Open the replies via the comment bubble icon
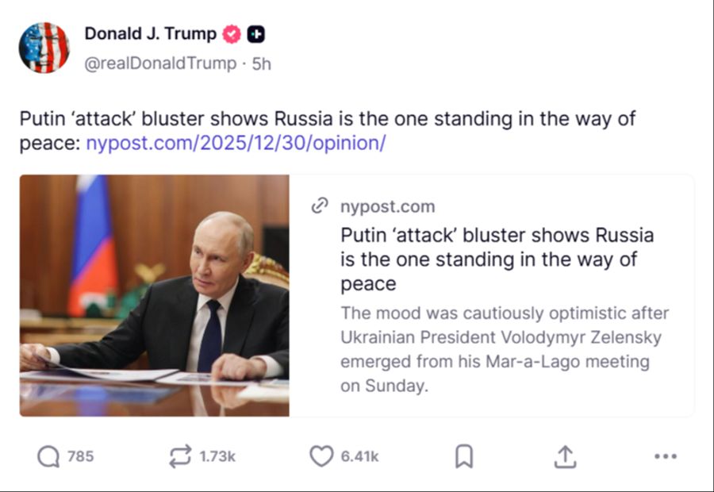The width and height of the screenshot is (714, 492). click(49, 456)
